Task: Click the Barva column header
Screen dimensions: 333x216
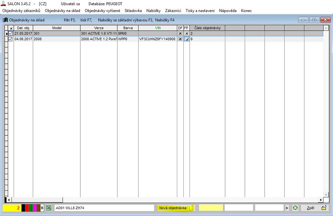Action: pos(128,28)
